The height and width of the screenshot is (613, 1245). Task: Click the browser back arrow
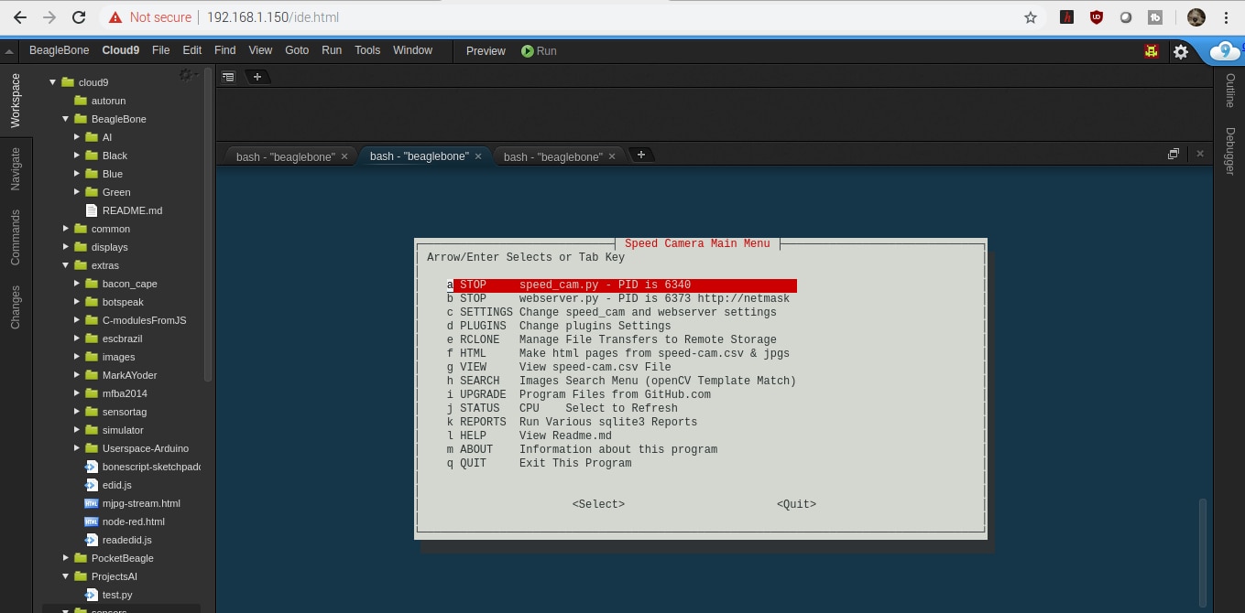[x=19, y=17]
